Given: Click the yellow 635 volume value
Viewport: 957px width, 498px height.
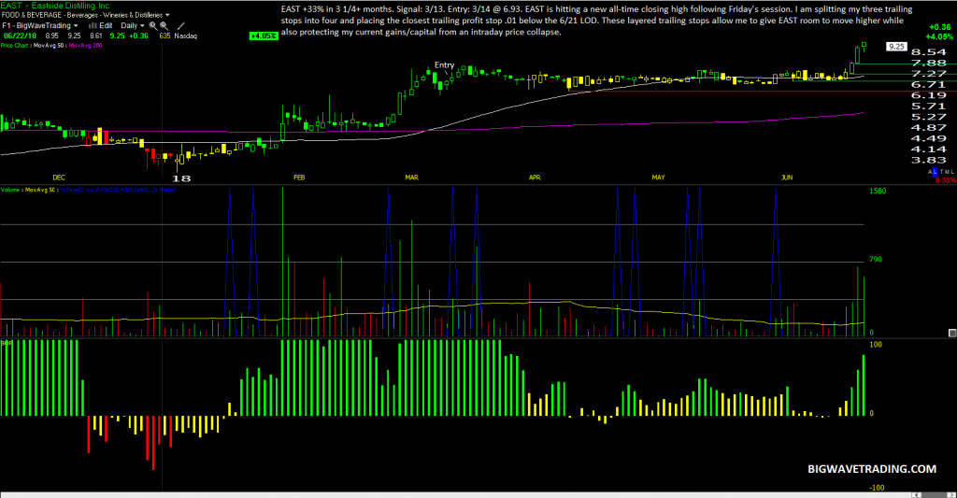Looking at the screenshot, I should (x=164, y=36).
